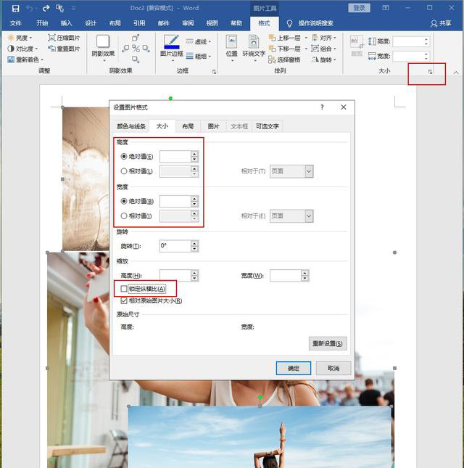Click the 图片边框 (Picture Border) icon
This screenshot has width=464, height=468.
[171, 44]
